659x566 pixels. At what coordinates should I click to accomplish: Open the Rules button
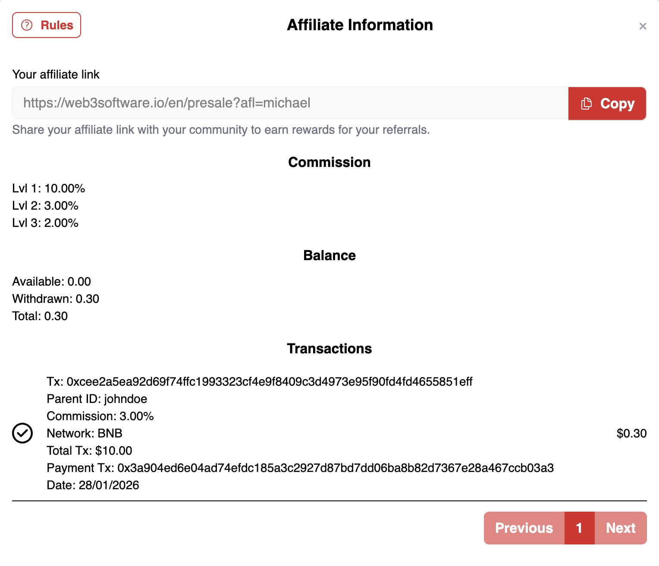[47, 25]
